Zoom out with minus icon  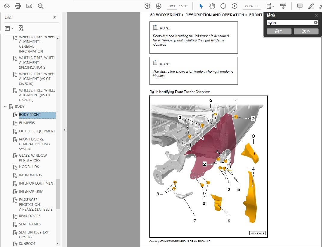coord(223,6)
